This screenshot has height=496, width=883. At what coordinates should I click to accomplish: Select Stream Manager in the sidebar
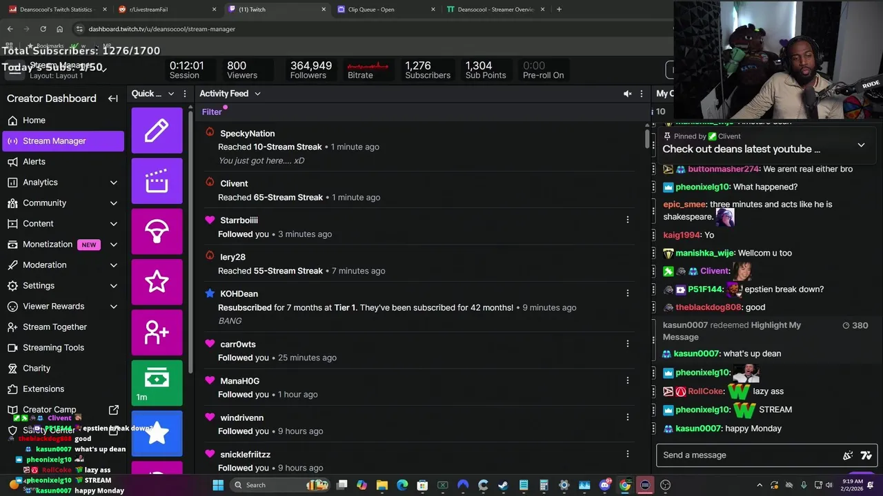pos(63,141)
